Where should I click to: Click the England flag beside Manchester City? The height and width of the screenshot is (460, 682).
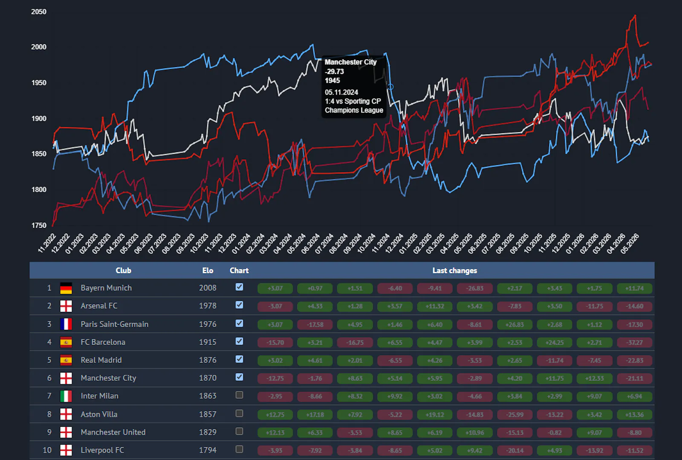(x=66, y=378)
